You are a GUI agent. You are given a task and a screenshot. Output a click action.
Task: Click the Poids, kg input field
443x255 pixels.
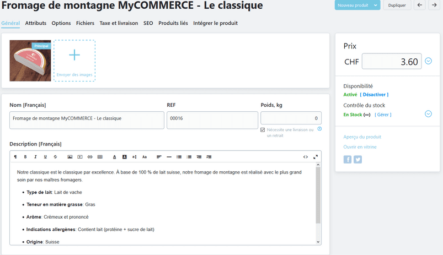pos(291,118)
